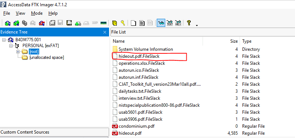Click the Export Files blank page icon

click(133, 23)
